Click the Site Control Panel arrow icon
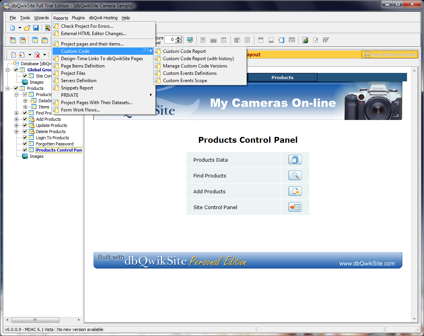424x336 pixels. pos(295,207)
